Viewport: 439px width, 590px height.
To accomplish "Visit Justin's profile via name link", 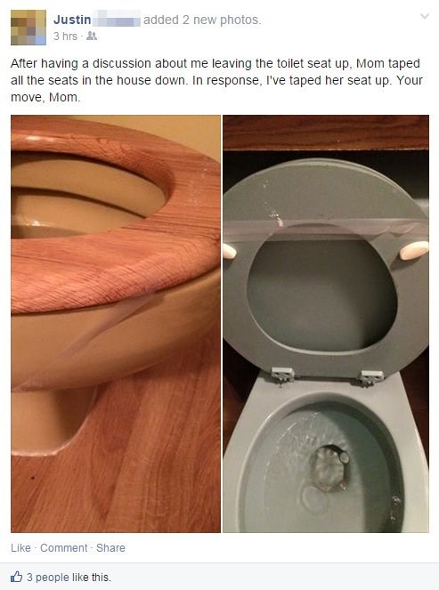I will tap(72, 20).
